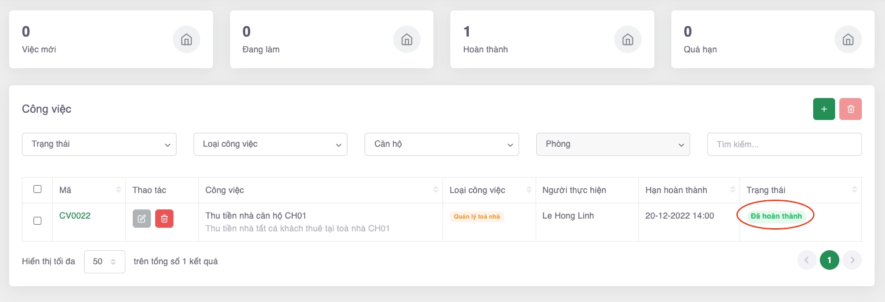Sort by Hạn hoàn thành column header
The width and height of the screenshot is (885, 302).
point(688,190)
